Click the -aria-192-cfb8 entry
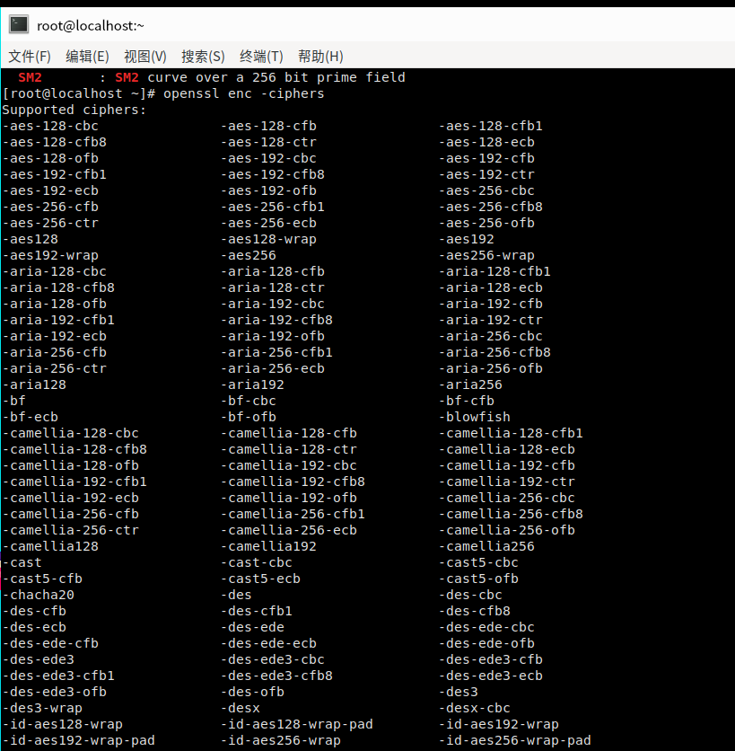 coord(276,320)
